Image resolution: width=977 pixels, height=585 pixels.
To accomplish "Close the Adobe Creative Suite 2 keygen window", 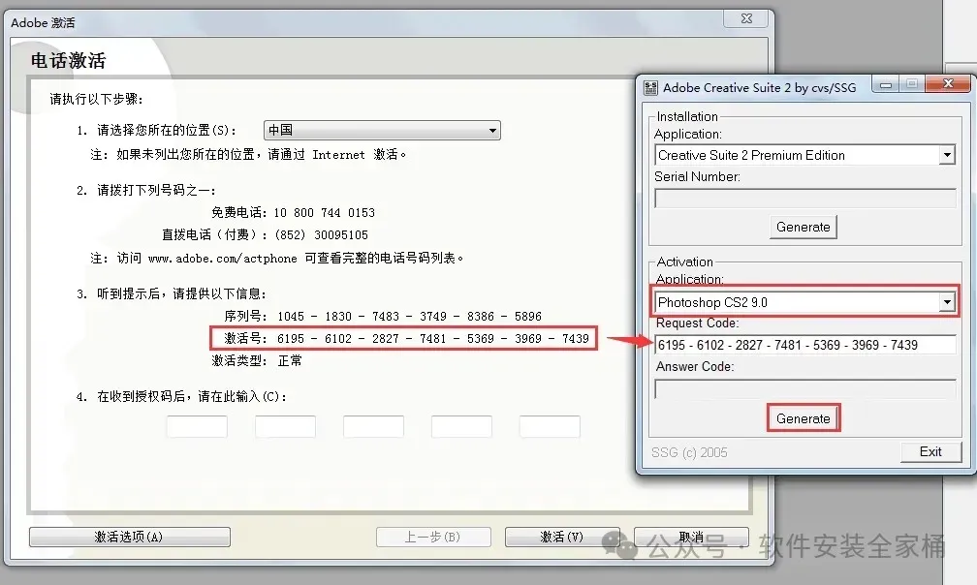I will (948, 83).
